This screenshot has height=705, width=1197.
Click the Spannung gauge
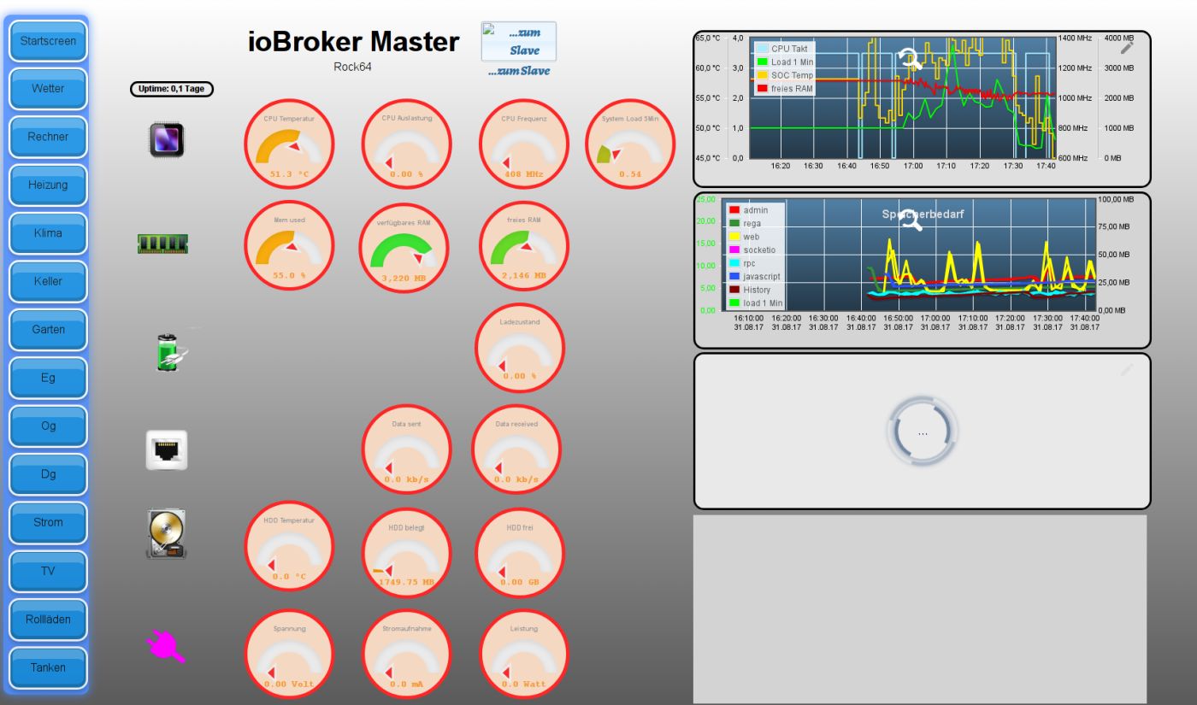(x=289, y=654)
